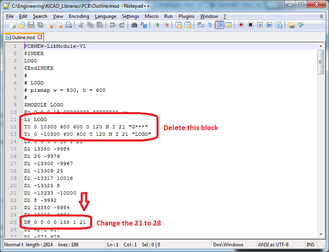This screenshot has width=329, height=252.
Task: Click the scrollbar up arrow
Action: coord(321,46)
